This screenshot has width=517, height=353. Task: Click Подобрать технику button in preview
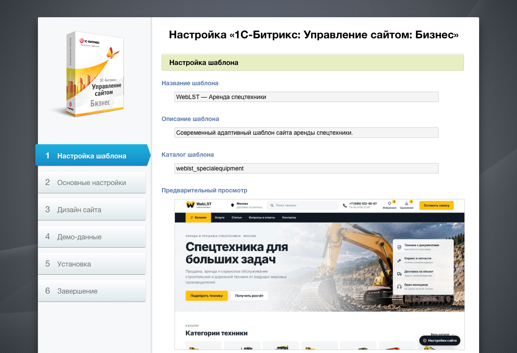pos(206,296)
